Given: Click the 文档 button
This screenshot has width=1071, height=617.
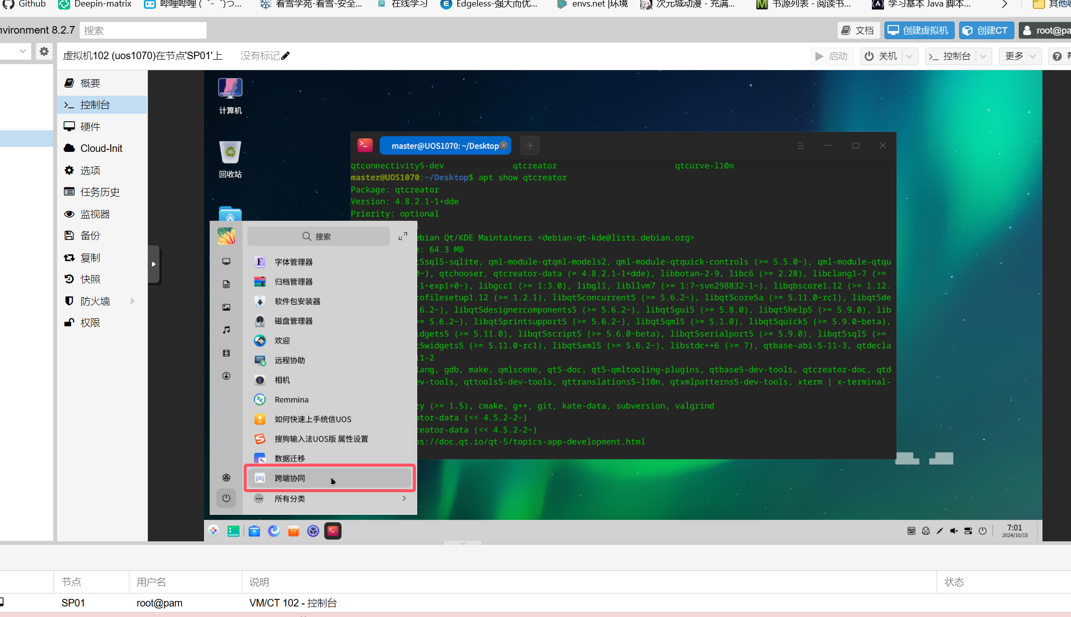Looking at the screenshot, I should click(x=858, y=30).
